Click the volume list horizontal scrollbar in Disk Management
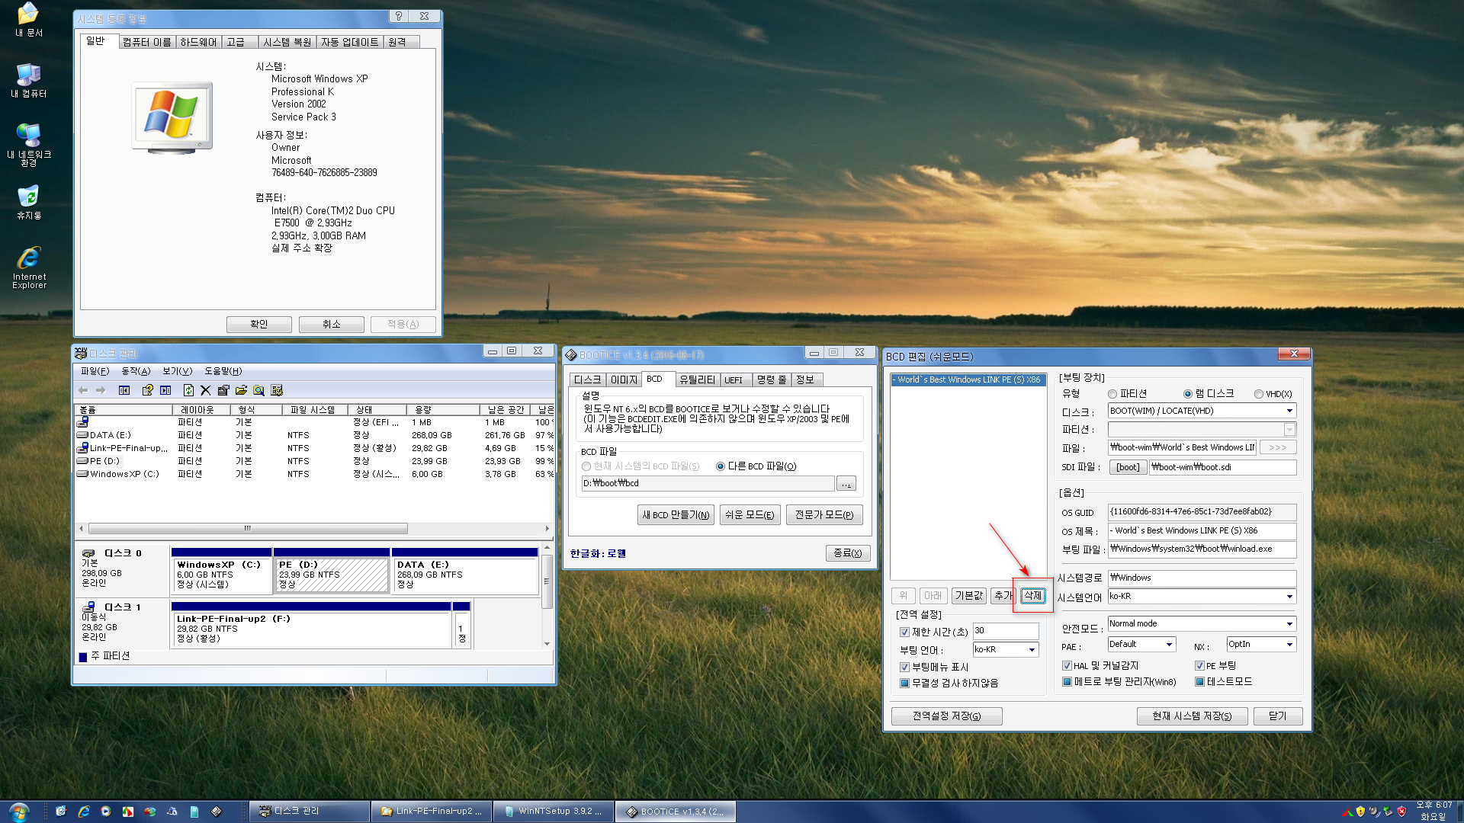 315,528
